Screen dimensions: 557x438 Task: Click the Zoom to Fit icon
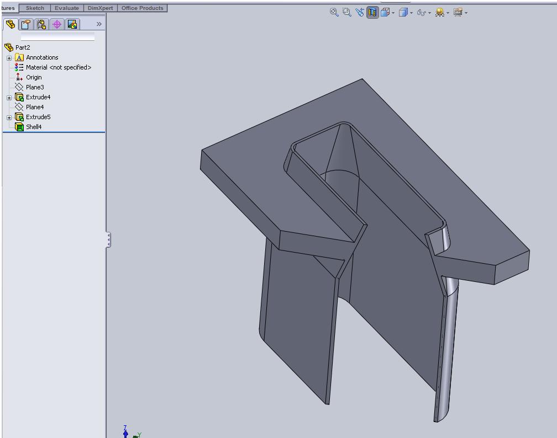pos(334,13)
